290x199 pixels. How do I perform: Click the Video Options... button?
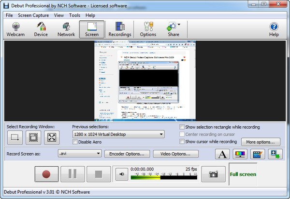pos(176,154)
